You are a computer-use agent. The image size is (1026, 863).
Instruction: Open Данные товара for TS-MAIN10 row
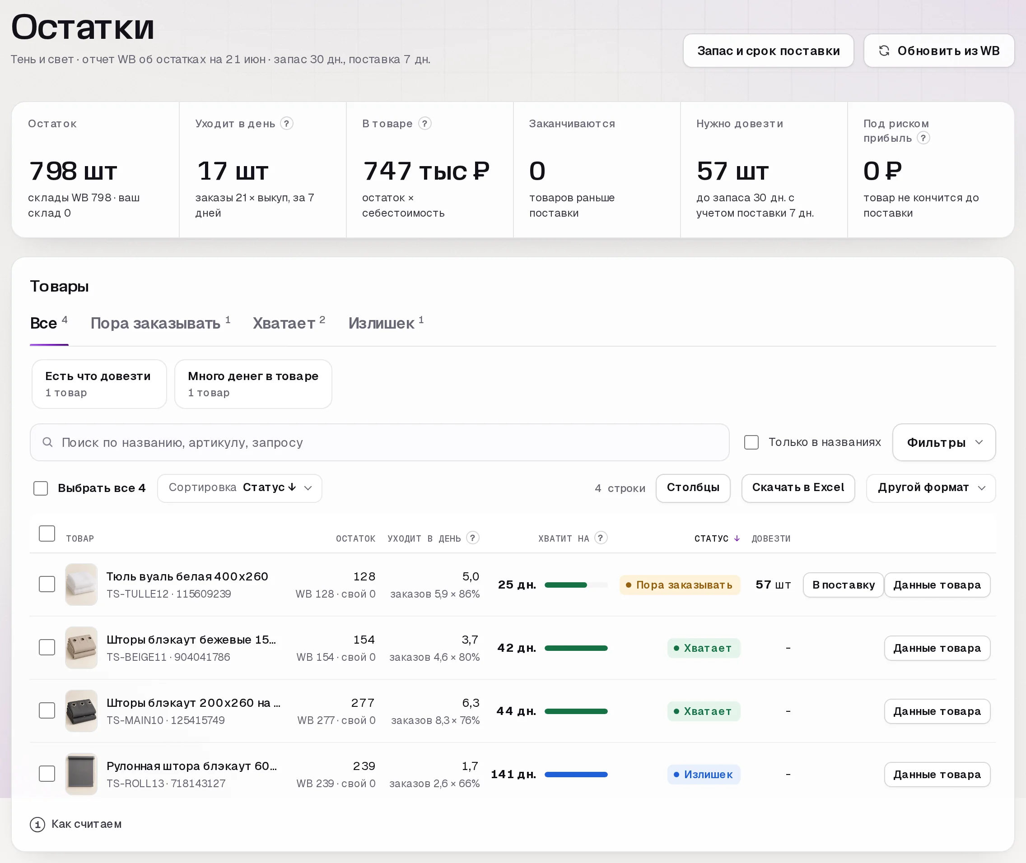pos(937,711)
